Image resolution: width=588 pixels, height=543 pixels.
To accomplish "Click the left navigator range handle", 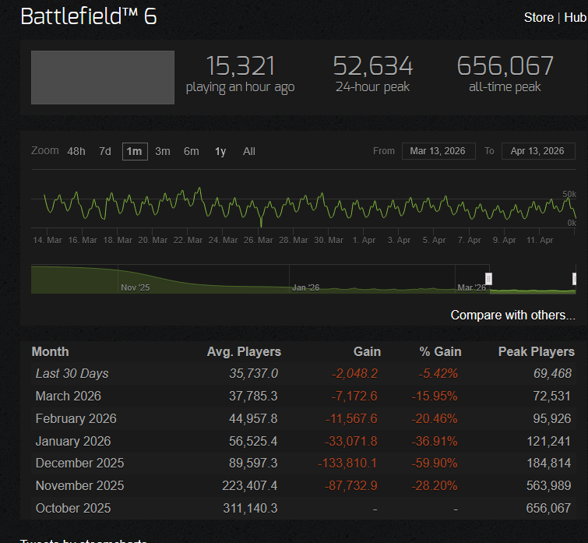I will [488, 279].
